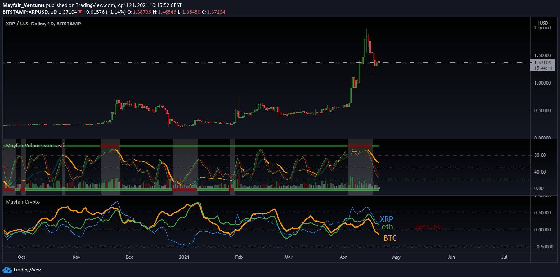Click the Mayfair_Ventures author name
Screen dimensions: 560x277
point(24,5)
